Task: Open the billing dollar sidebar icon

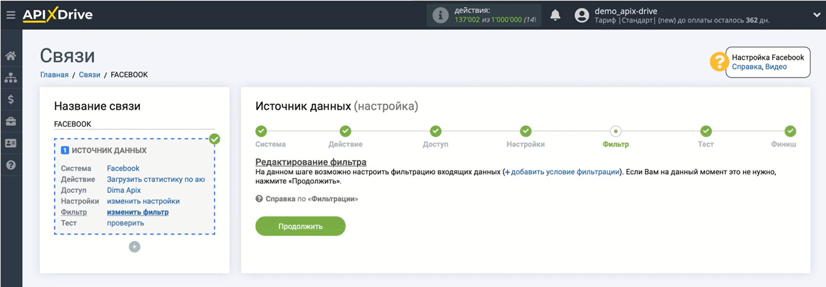Action: point(10,100)
